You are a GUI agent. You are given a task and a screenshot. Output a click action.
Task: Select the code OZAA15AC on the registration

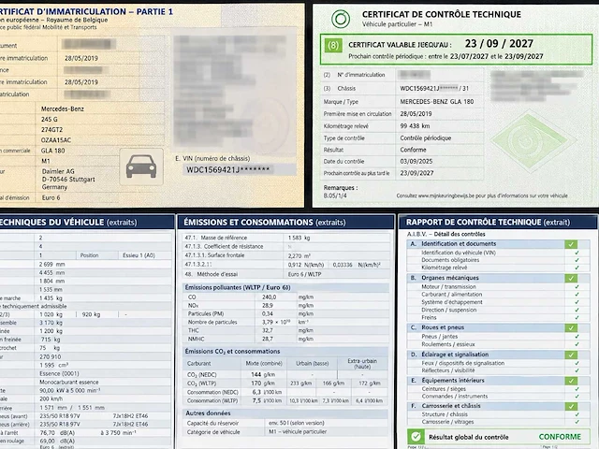56,140
